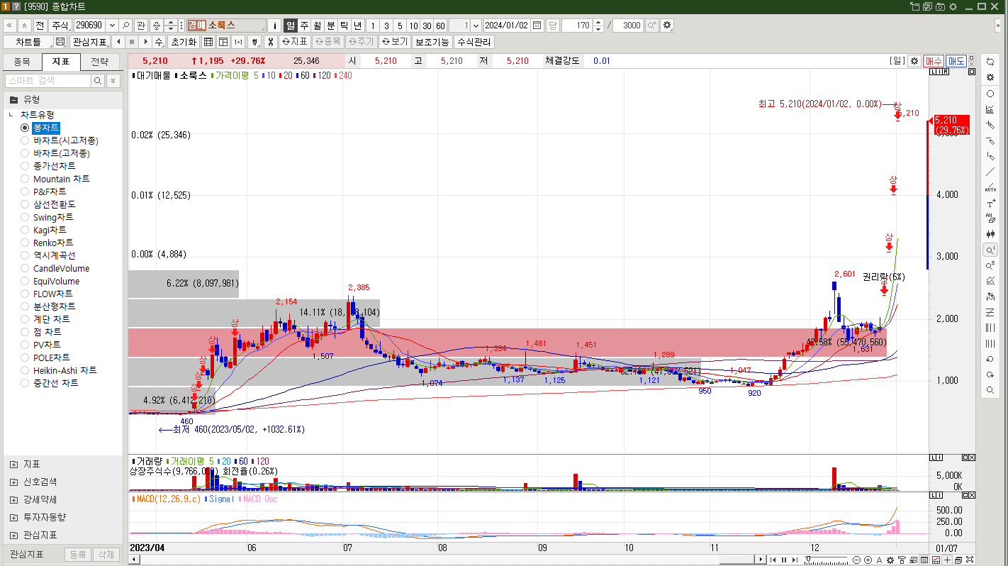The width and height of the screenshot is (1008, 566).
Task: Select the circle drawing tool
Action: pyautogui.click(x=990, y=94)
